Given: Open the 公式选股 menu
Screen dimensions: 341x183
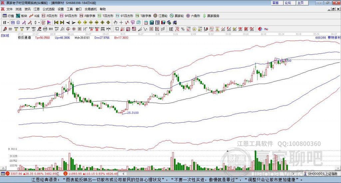Looking at the screenshot, I should pyautogui.click(x=49, y=9).
